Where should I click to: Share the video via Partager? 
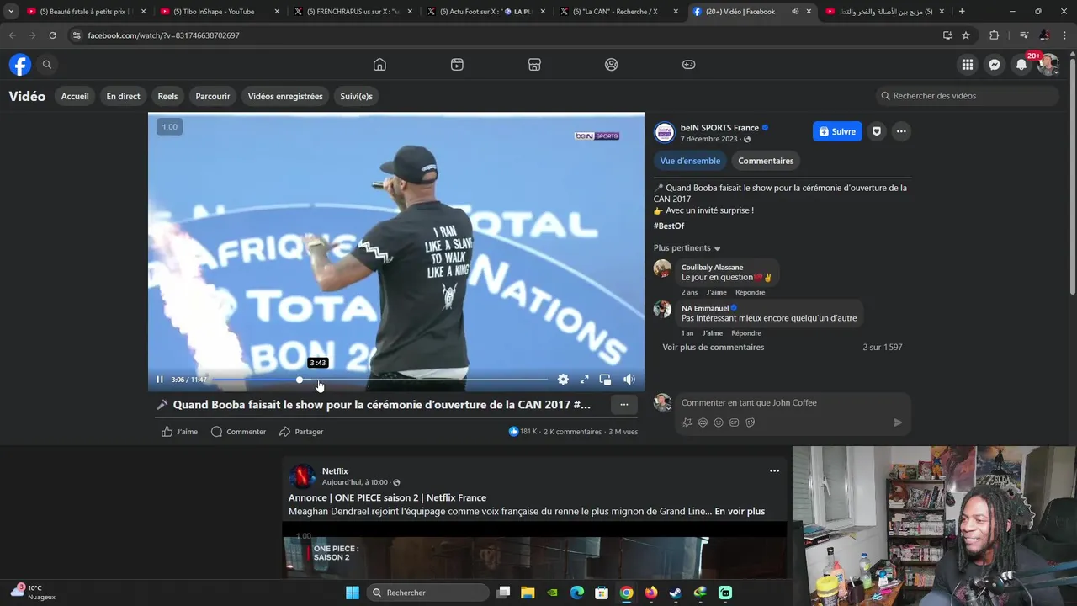click(301, 432)
